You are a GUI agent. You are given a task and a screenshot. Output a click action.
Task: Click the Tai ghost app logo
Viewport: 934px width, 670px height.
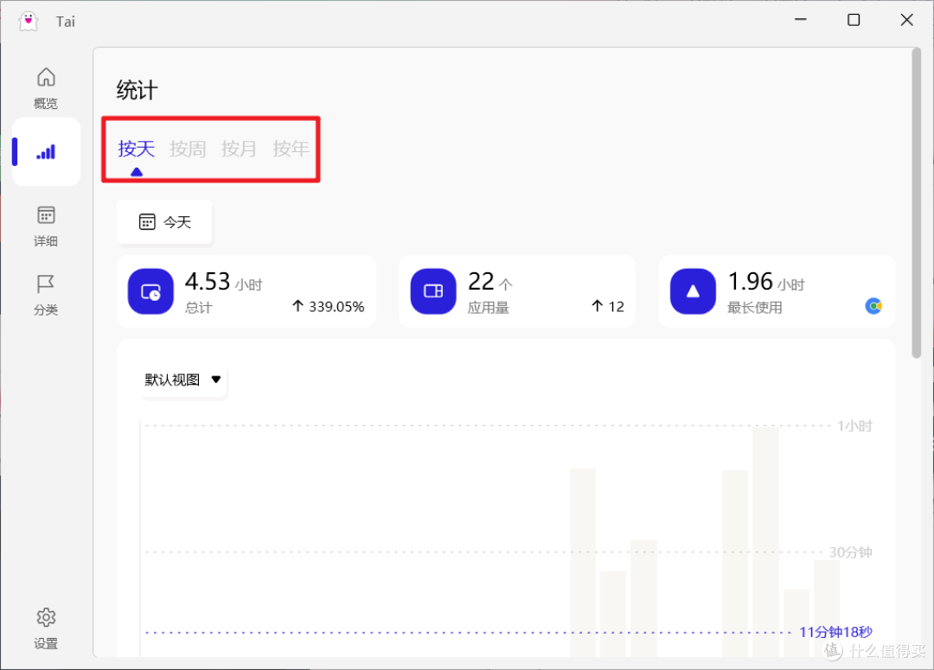[x=28, y=21]
